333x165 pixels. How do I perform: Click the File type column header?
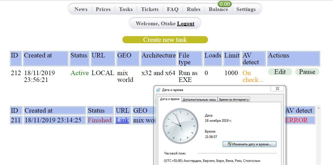point(190,58)
